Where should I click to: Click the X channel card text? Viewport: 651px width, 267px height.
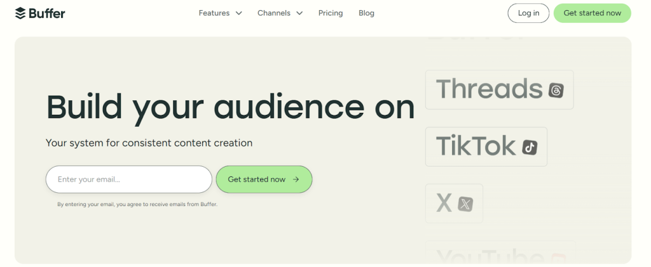(444, 203)
